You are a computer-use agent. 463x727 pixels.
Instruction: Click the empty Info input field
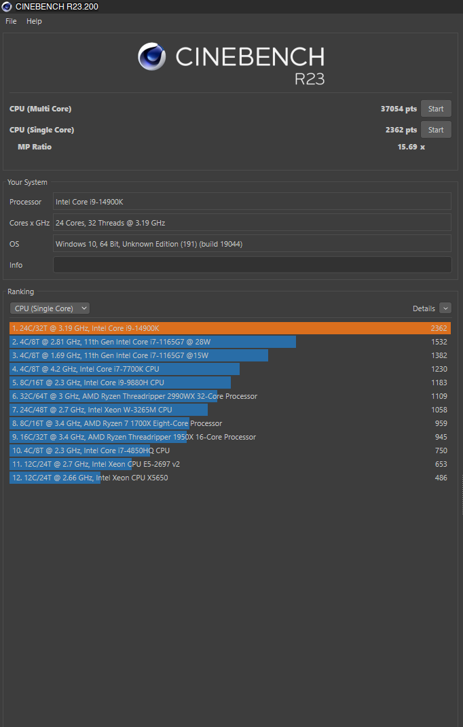(x=252, y=265)
